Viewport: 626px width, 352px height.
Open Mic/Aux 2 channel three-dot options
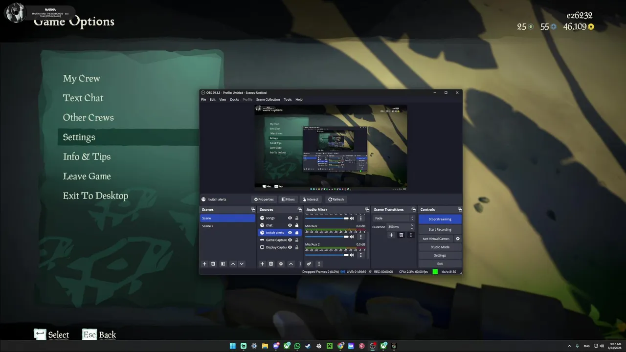[361, 255]
